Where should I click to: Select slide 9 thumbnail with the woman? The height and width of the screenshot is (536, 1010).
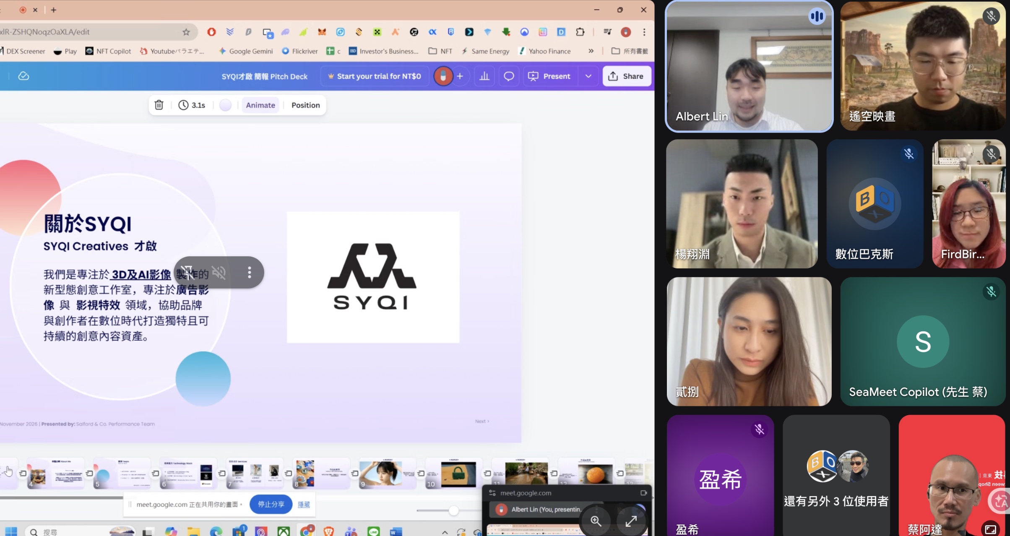click(387, 473)
